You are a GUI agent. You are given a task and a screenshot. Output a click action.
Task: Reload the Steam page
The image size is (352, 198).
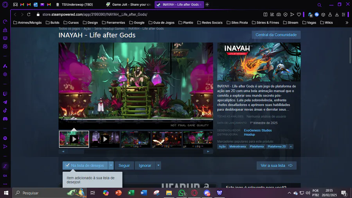coord(29,14)
